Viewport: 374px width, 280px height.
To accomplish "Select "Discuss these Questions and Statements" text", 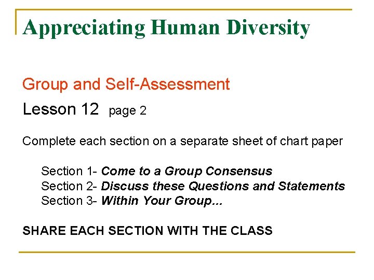I will point(223,186).
